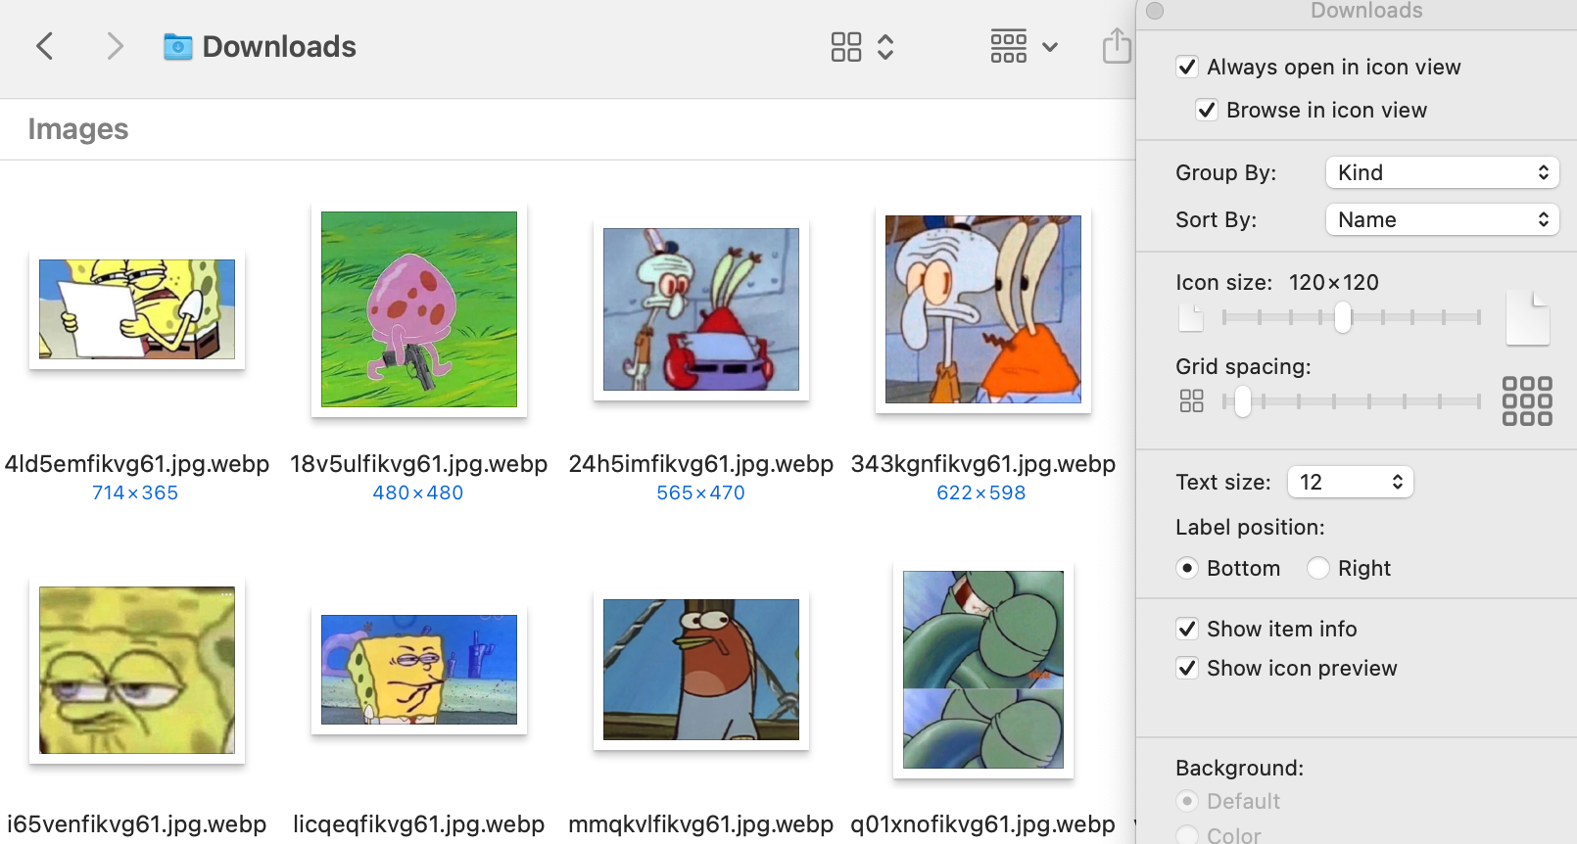Screen dimensions: 1577x844
Task: Select thumbnail of licqeqfikvg61.jpg.webp
Action: pos(419,670)
